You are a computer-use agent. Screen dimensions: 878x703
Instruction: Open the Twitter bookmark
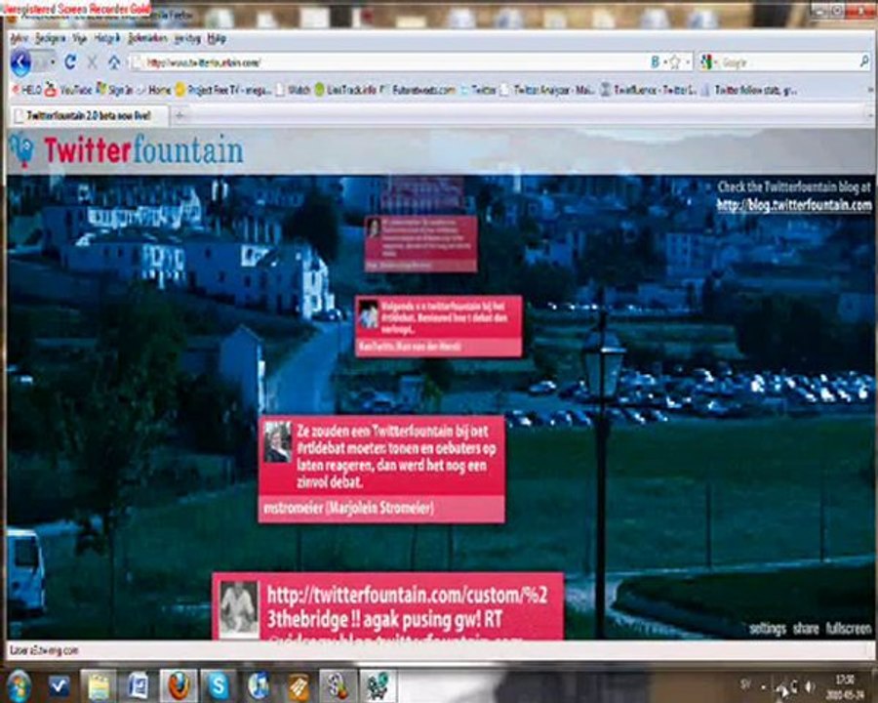click(478, 90)
